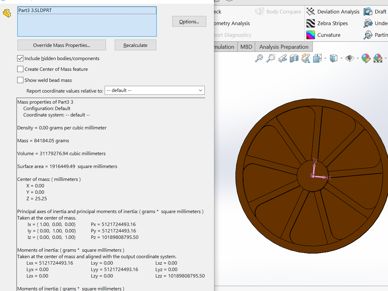Check Show weld bead mass option
The image size is (388, 291).
[20, 80]
